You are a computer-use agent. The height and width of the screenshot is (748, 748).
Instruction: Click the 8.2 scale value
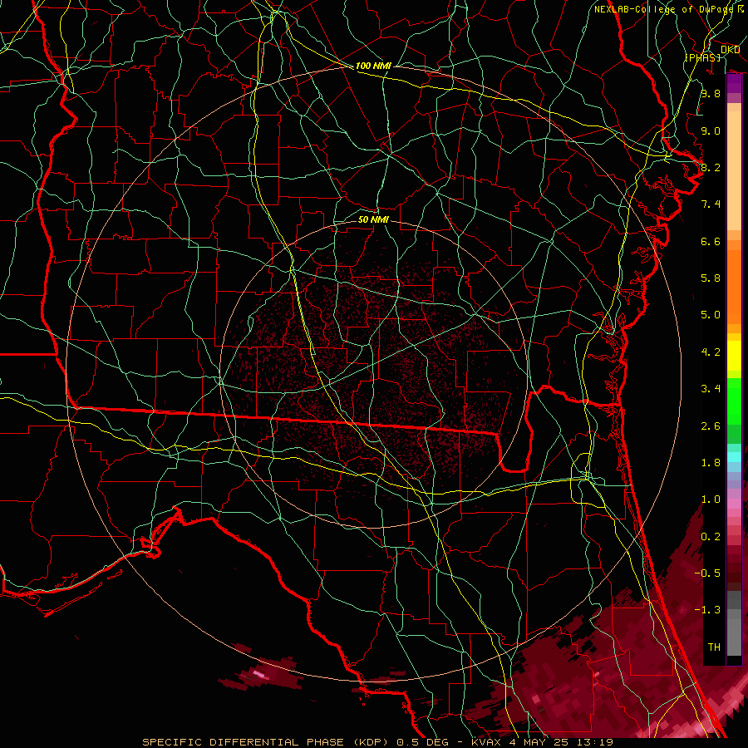[711, 167]
